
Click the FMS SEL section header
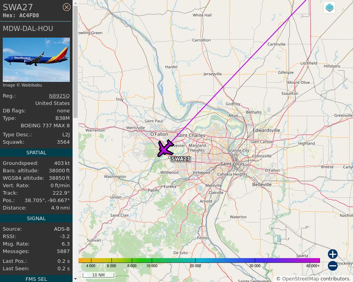(36, 279)
